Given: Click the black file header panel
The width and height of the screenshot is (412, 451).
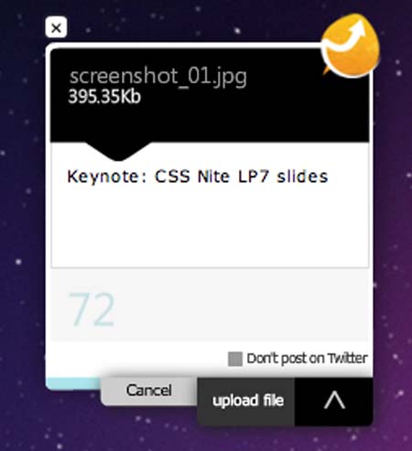Looking at the screenshot, I should tap(210, 95).
